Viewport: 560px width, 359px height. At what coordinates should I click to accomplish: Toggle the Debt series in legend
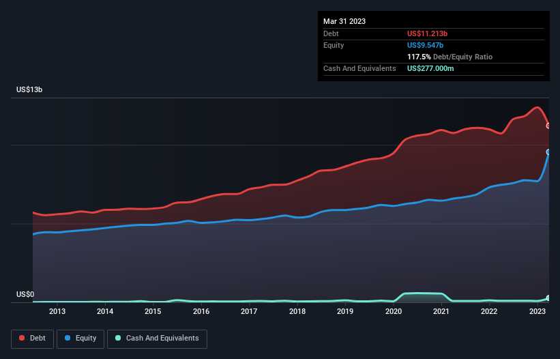[31, 338]
